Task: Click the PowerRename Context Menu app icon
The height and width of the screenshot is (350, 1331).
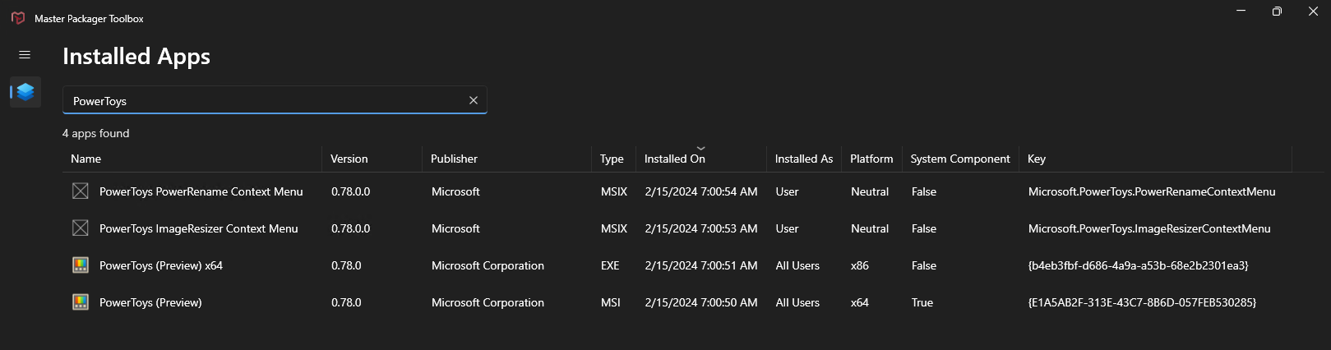Action: click(81, 191)
